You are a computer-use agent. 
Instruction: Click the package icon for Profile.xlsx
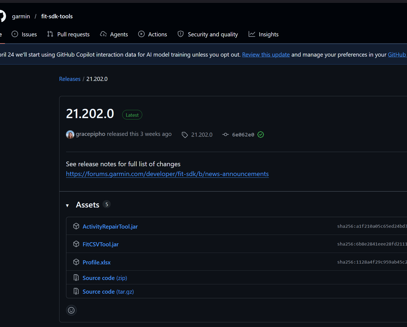(76, 262)
